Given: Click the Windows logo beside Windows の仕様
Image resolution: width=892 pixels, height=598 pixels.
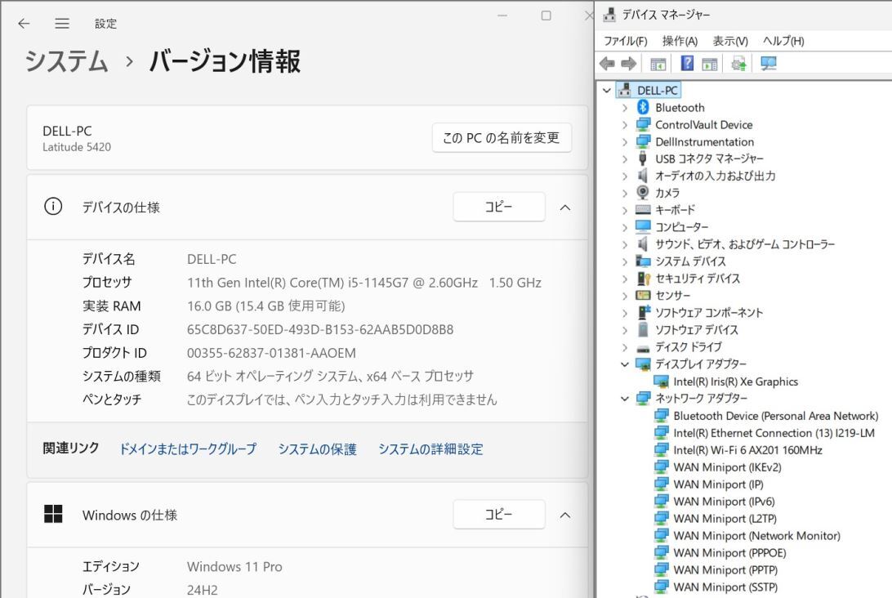Looking at the screenshot, I should pyautogui.click(x=53, y=514).
